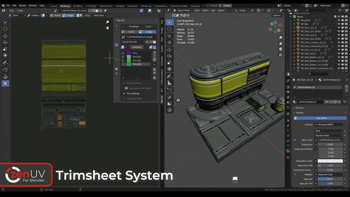Toggle visibility eye of SM_Floor_2x1_N
350x197 pixels.
coord(339,28)
